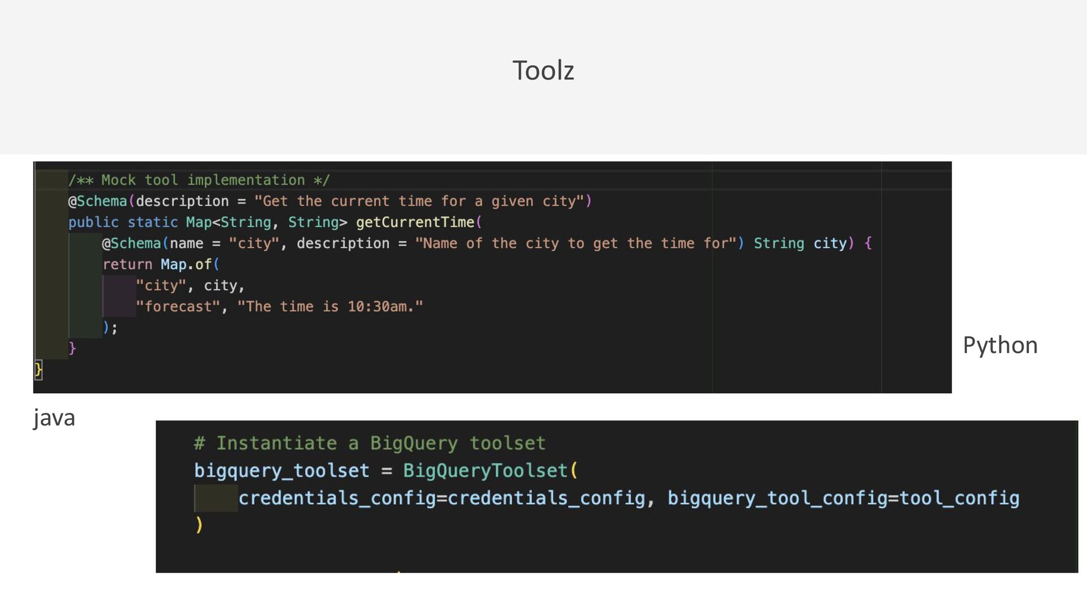Click the "forecast" string in the Java code

point(178,307)
